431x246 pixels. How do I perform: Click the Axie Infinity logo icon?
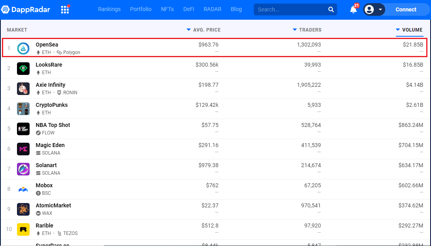click(23, 89)
